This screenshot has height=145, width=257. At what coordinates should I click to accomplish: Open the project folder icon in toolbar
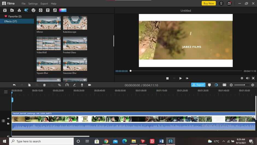[x=12, y=10]
